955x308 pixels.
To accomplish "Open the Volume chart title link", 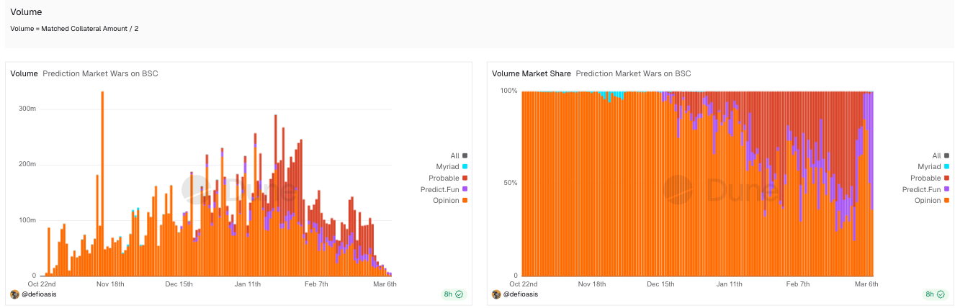I will [x=24, y=73].
